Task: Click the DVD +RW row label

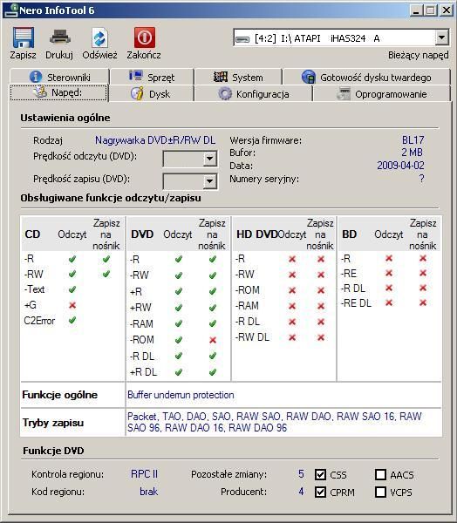Action: (x=140, y=307)
